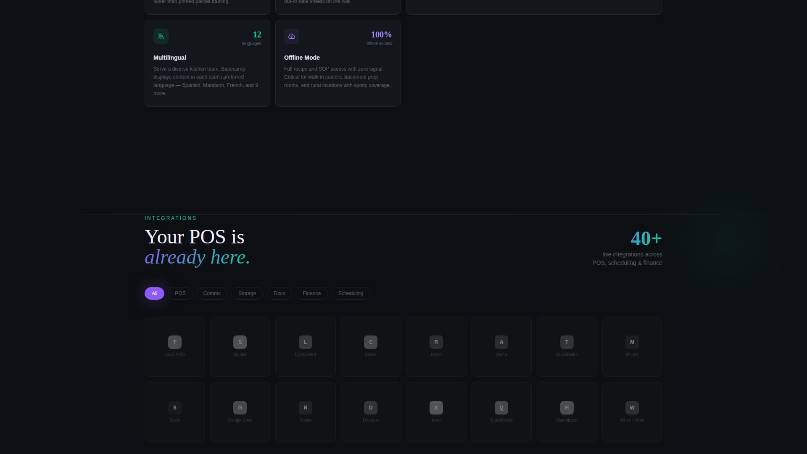Image resolution: width=807 pixels, height=454 pixels.
Task: Filter integrations by Docs
Action: (279, 293)
